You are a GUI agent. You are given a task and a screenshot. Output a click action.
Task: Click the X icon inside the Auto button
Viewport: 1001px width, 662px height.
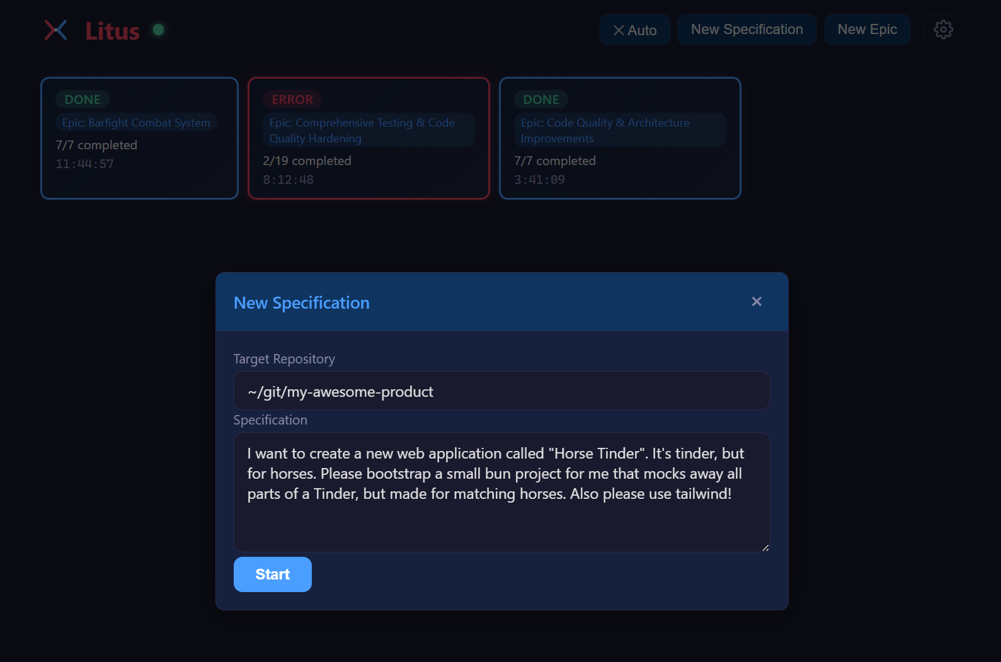[x=619, y=29]
